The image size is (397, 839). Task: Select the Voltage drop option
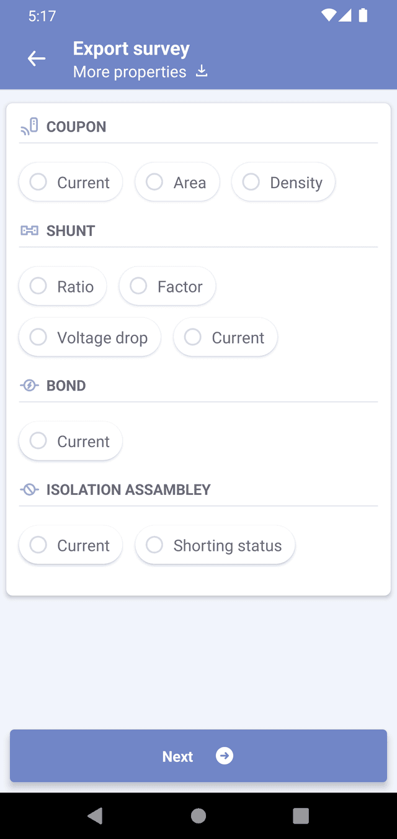[x=90, y=337]
